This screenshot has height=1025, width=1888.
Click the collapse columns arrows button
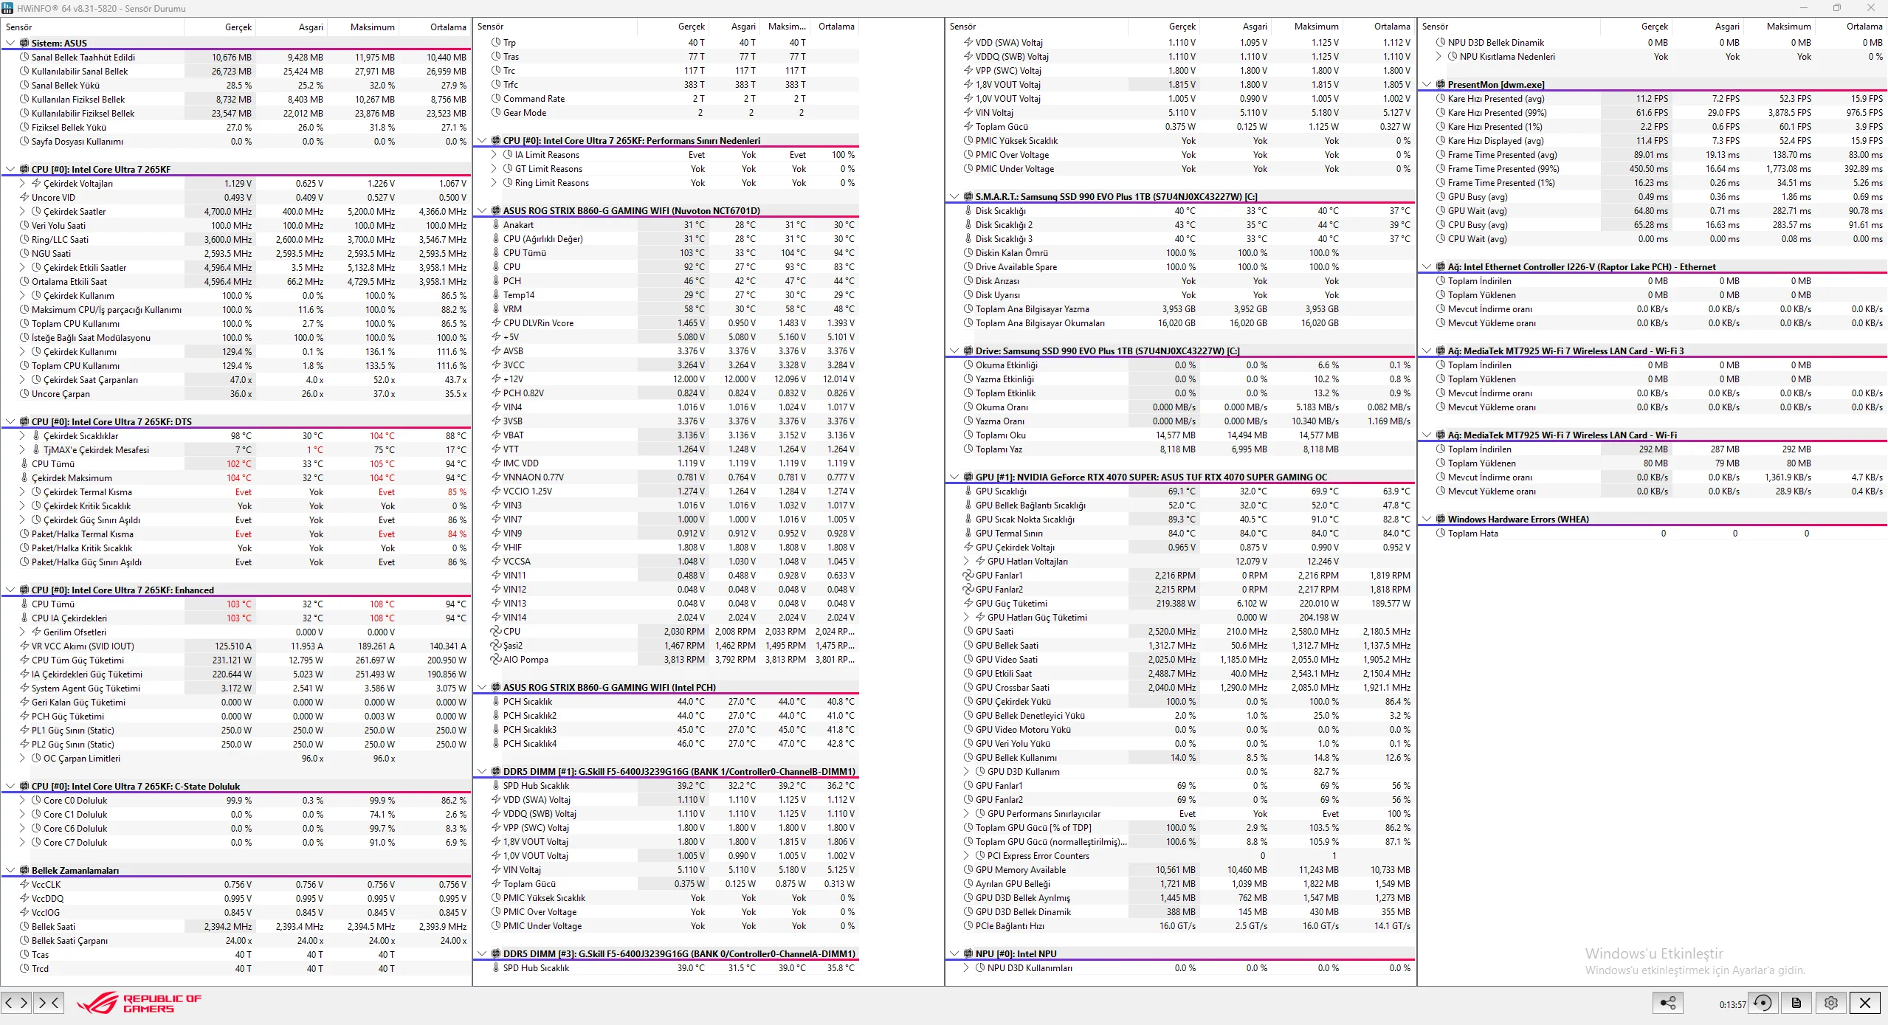point(48,1002)
